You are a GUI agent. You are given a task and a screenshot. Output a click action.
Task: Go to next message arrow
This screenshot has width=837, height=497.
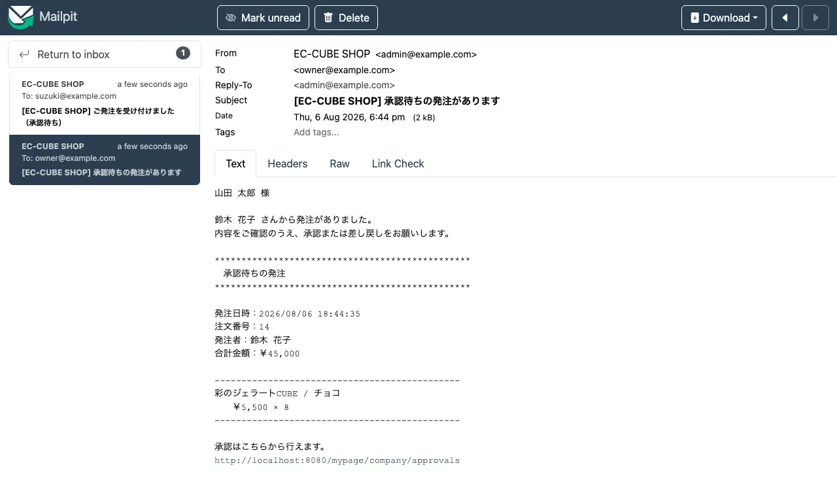coord(815,18)
